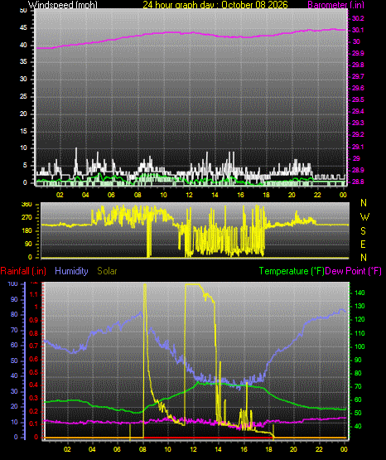This screenshot has height=460, width=386.
Task: Click the '29.1' barometer axis value
Action: coord(358,147)
